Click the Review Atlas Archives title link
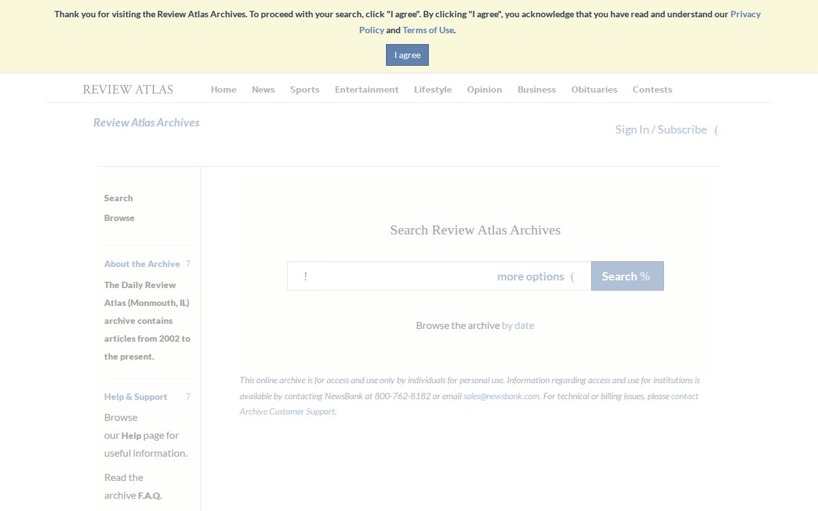The height and width of the screenshot is (511, 818). point(146,123)
